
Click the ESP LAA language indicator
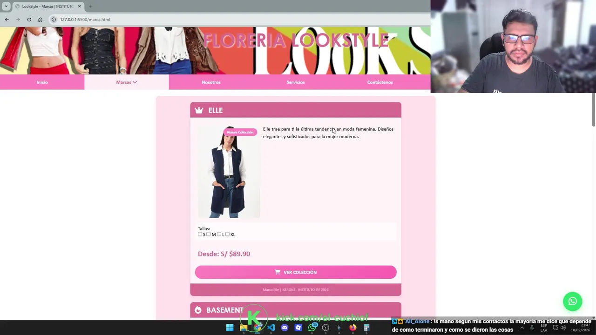click(x=543, y=328)
